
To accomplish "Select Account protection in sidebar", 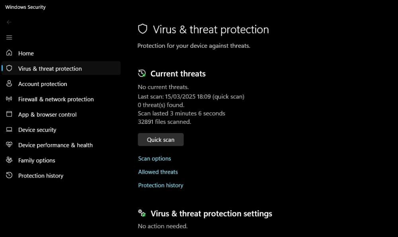I will (43, 84).
